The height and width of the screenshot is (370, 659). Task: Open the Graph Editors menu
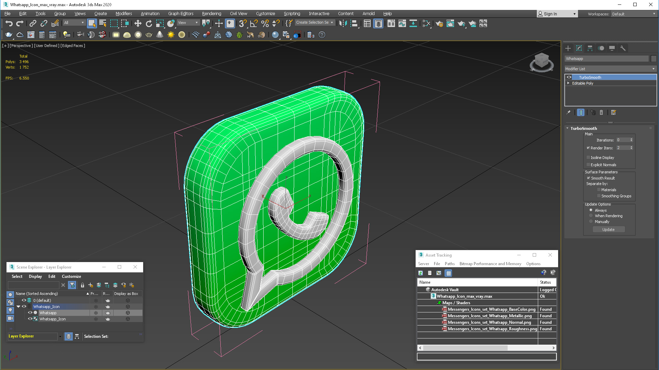[181, 14]
